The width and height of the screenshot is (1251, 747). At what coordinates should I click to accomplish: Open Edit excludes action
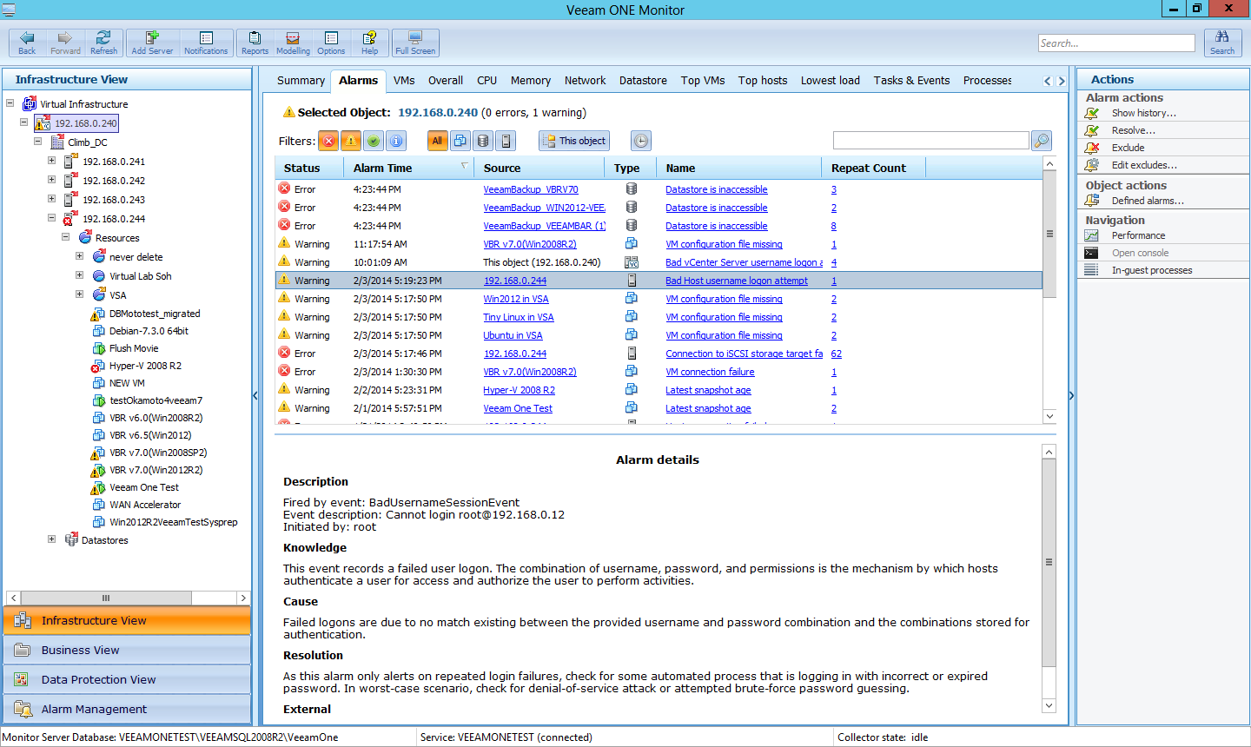(1144, 165)
